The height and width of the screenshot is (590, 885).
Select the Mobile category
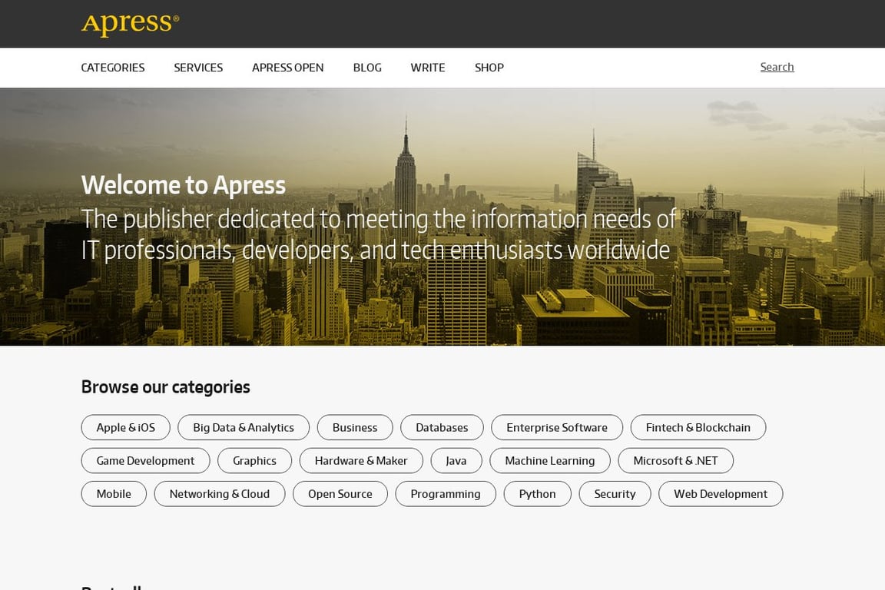(114, 494)
